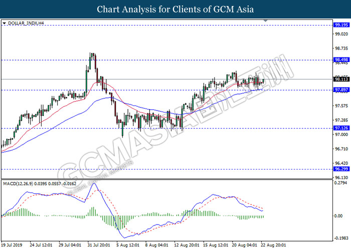The width and height of the screenshot is (351, 250).
Task: Click the 96.130 price scale value
Action: coord(341,177)
